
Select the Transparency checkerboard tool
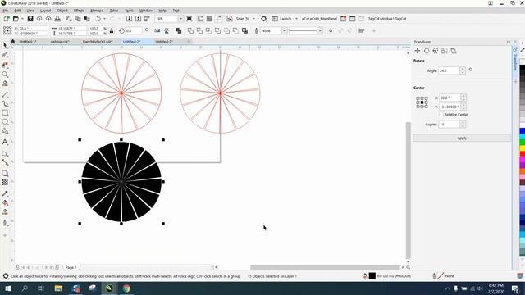pos(5,182)
